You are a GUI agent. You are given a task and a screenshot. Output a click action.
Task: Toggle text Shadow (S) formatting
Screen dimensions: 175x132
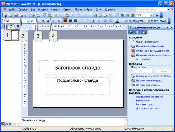[58, 21]
